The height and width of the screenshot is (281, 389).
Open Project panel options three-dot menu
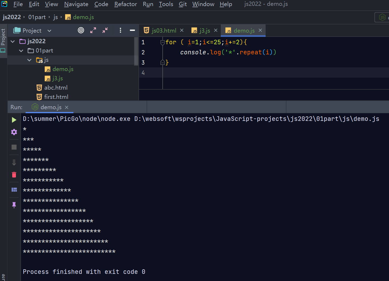click(x=120, y=30)
